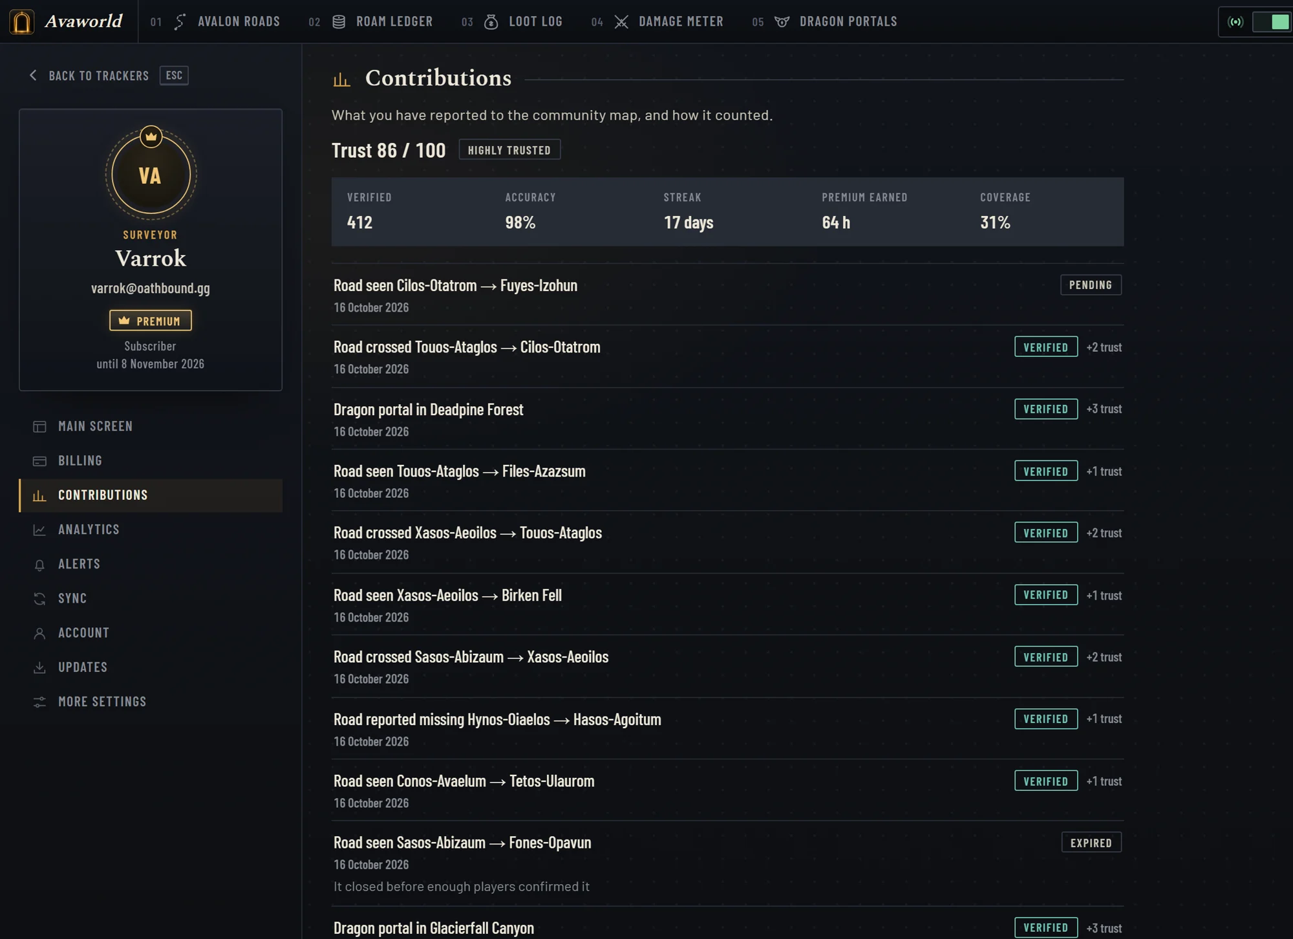Toggle the green live tracking switch
This screenshot has width=1293, height=939.
pos(1272,21)
